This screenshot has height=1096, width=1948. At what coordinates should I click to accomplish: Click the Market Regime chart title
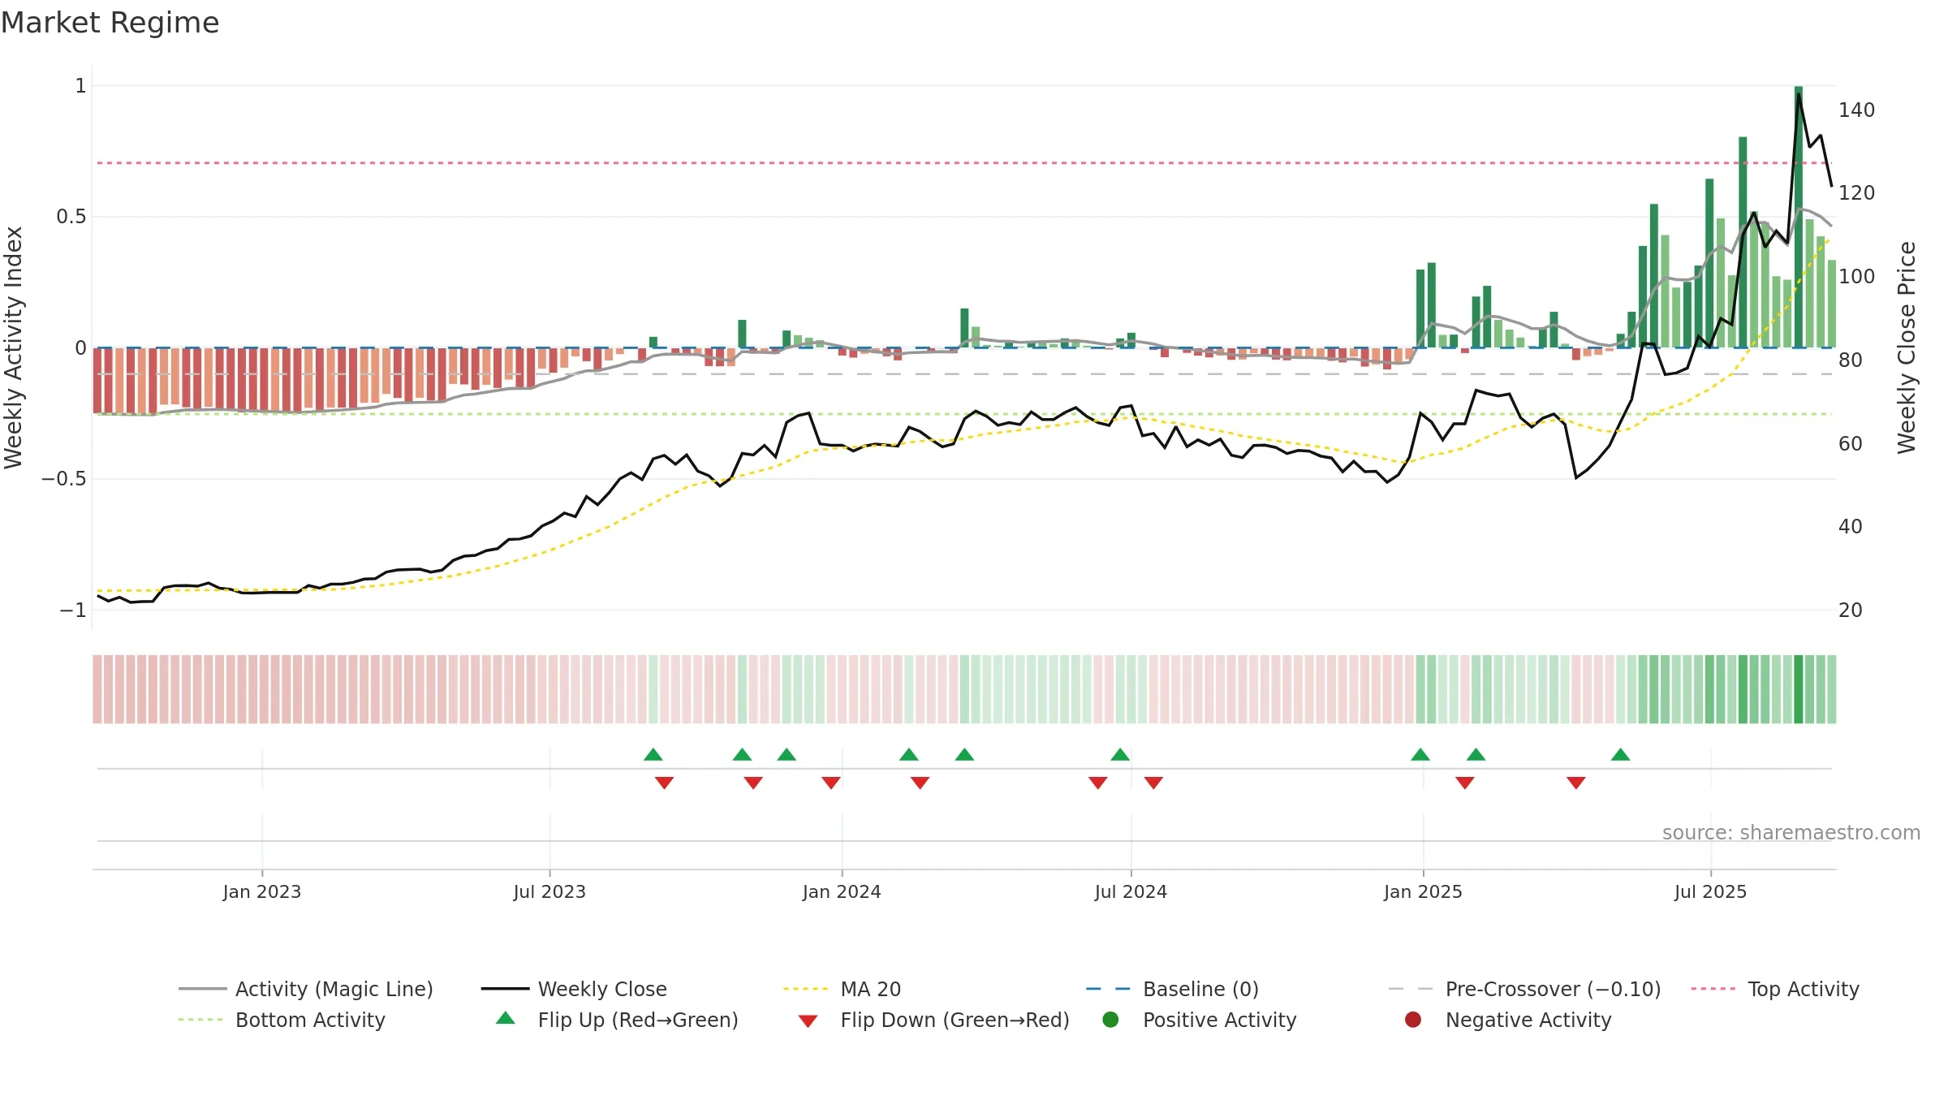coord(110,23)
